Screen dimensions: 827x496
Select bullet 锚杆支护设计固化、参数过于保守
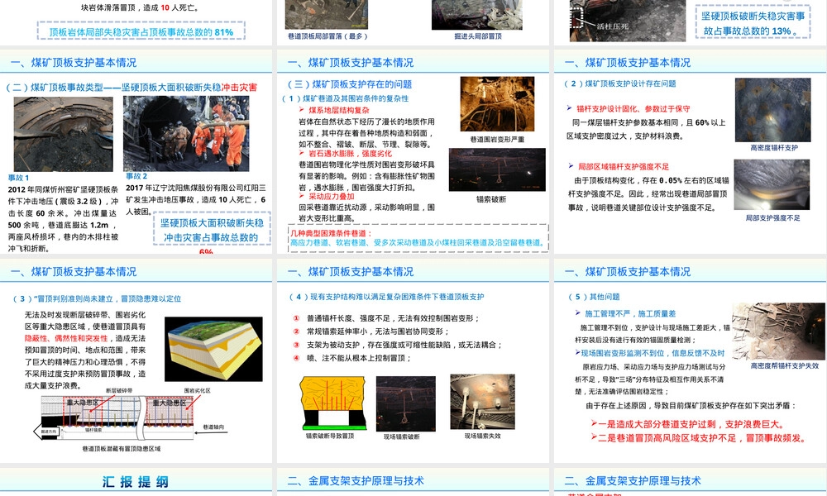633,108
